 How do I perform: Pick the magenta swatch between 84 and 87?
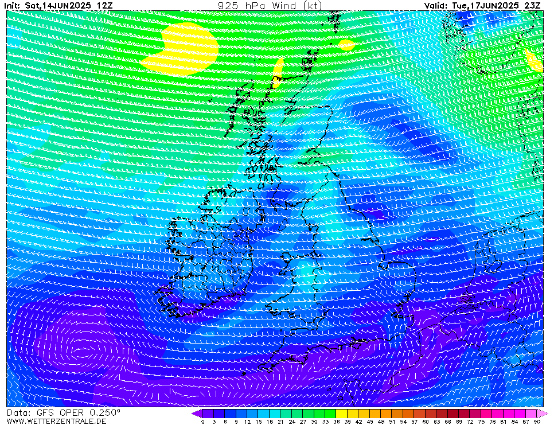(x=520, y=414)
